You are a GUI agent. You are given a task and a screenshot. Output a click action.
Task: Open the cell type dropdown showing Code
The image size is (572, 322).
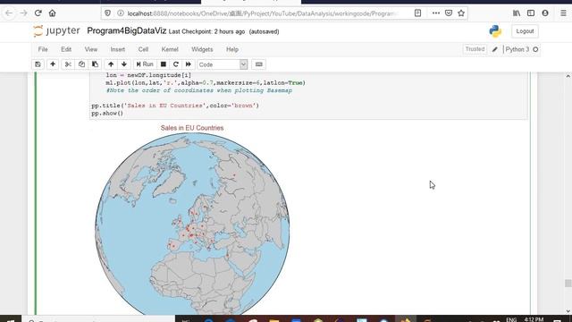click(x=223, y=64)
